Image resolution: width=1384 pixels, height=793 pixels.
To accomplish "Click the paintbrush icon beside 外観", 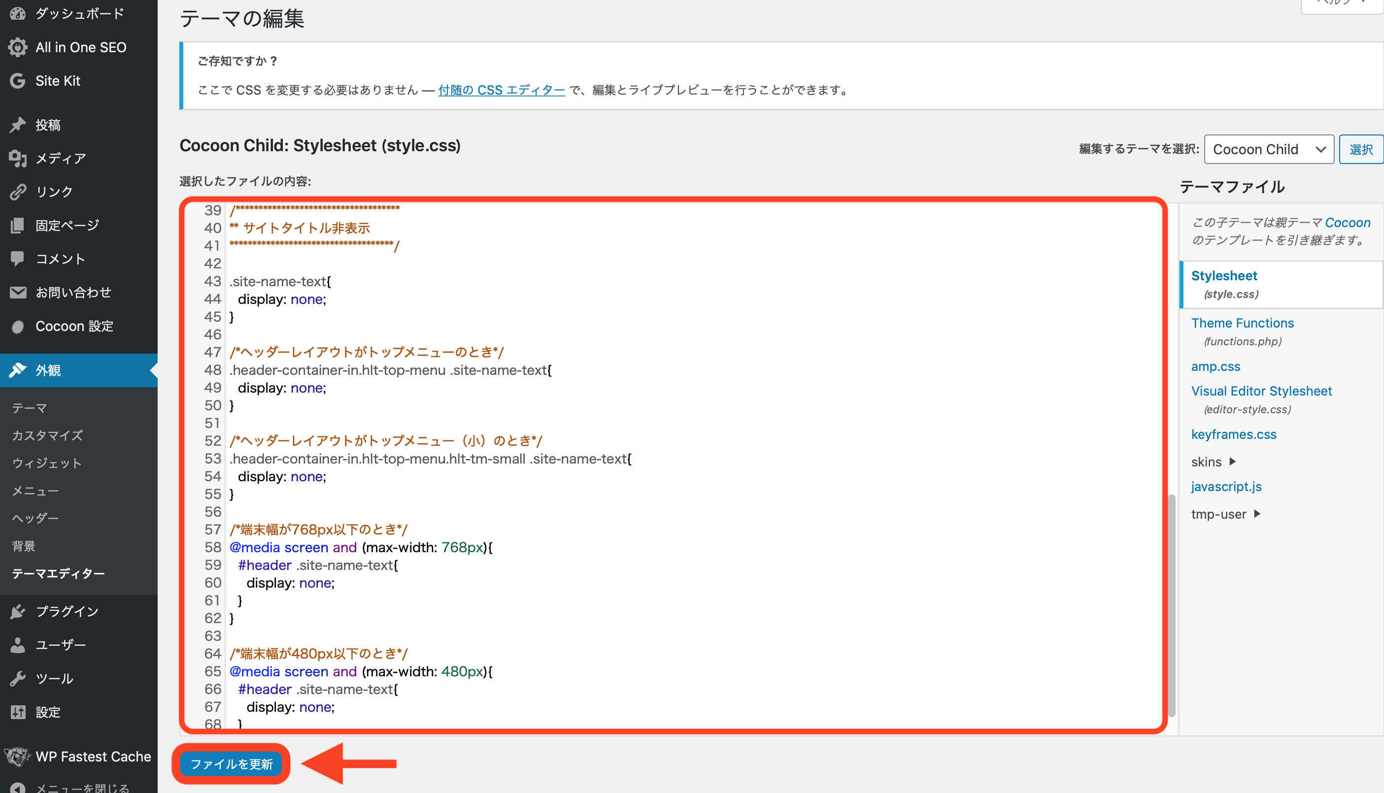I will point(18,370).
